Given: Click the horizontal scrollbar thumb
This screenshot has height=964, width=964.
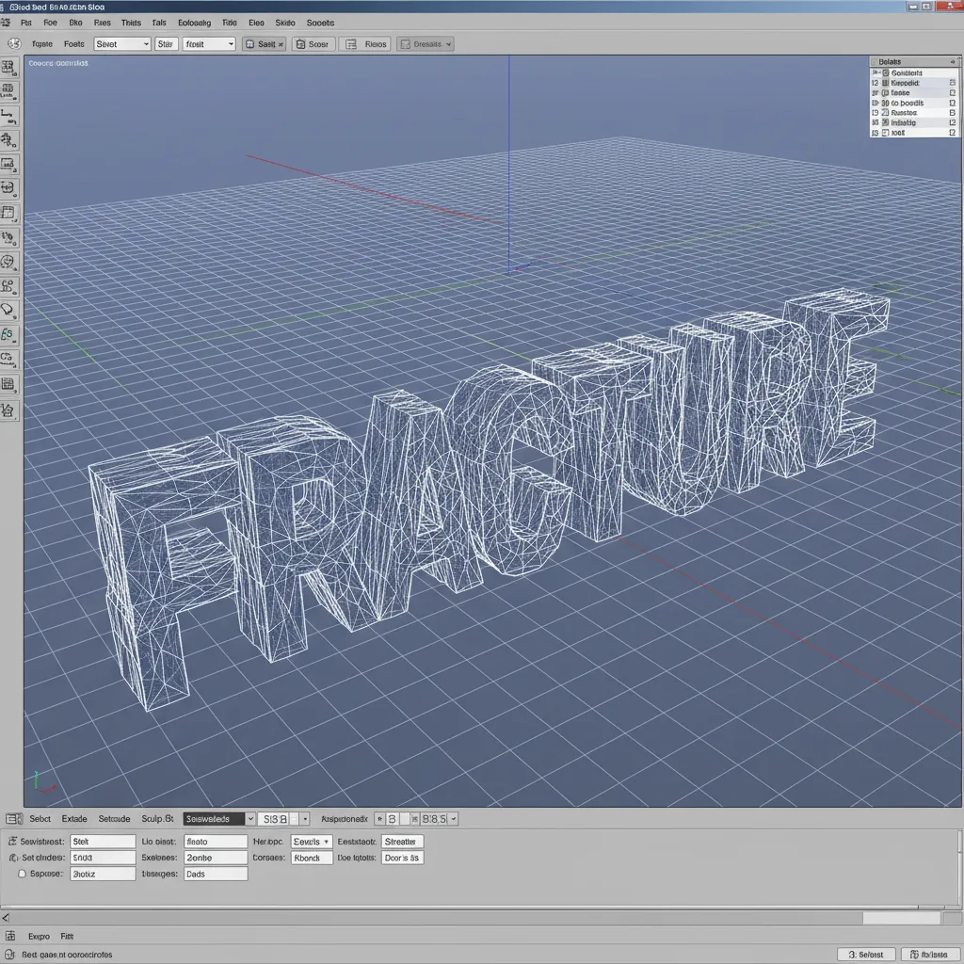Looking at the screenshot, I should [x=901, y=918].
